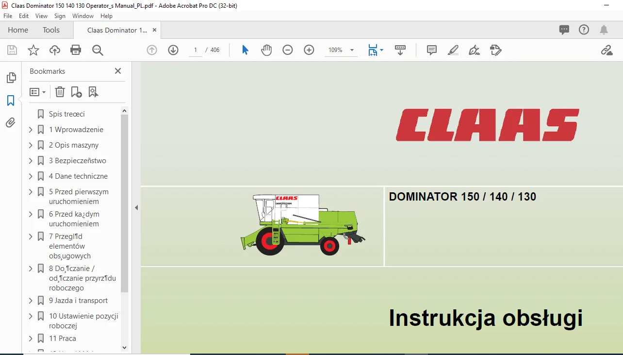Screen dimensions: 623x355
Task: Delete the selected bookmark with trash icon
Action: click(60, 92)
